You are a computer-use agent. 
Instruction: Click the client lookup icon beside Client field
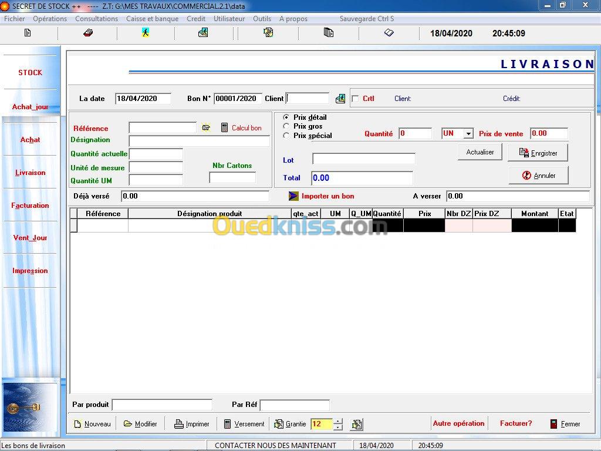coord(340,99)
